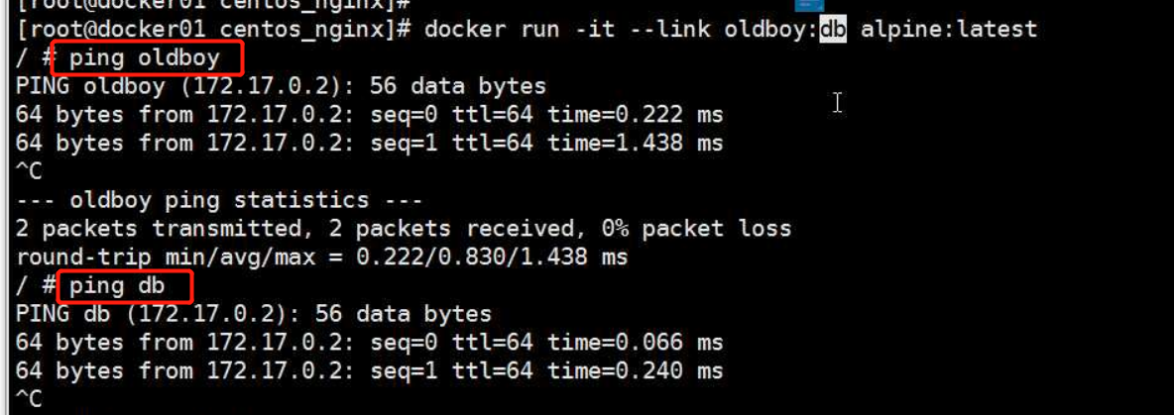
Task: Click the "time=0.240 ms" value
Action: (x=636, y=370)
